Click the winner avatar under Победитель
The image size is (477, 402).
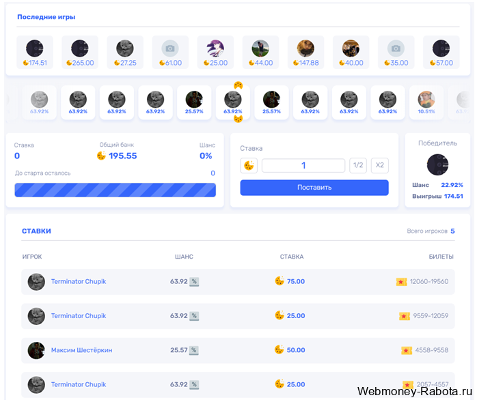(x=438, y=164)
